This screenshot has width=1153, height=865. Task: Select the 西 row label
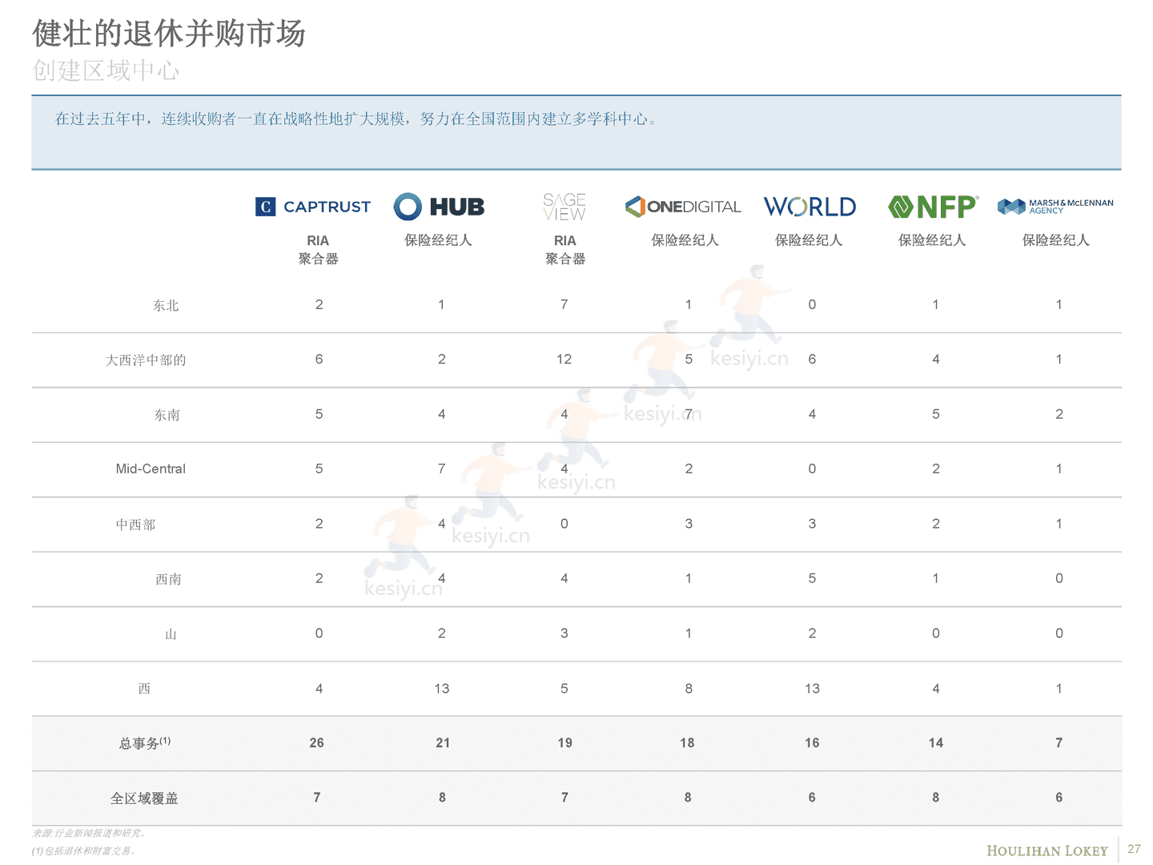(x=144, y=689)
